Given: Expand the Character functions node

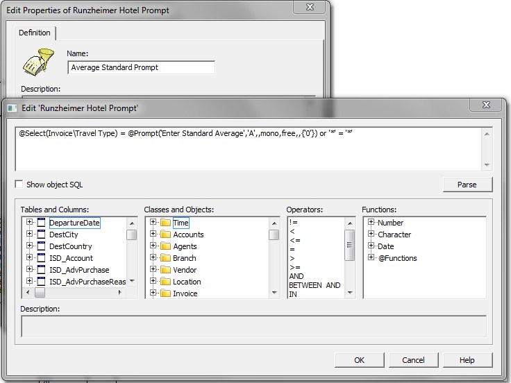Looking at the screenshot, I should click(x=371, y=234).
